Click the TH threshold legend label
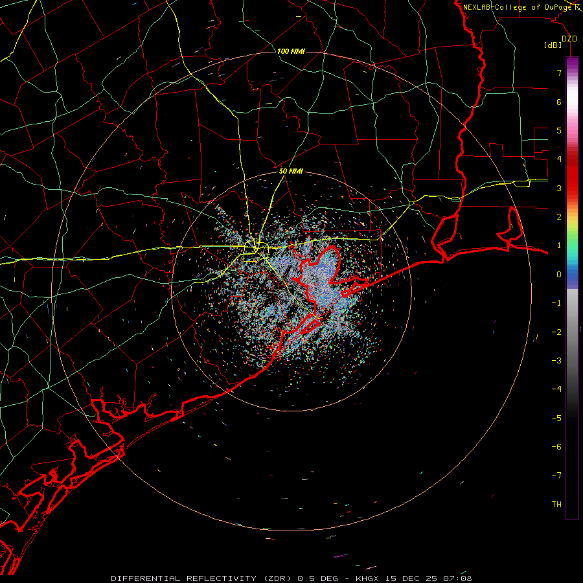 tap(556, 505)
